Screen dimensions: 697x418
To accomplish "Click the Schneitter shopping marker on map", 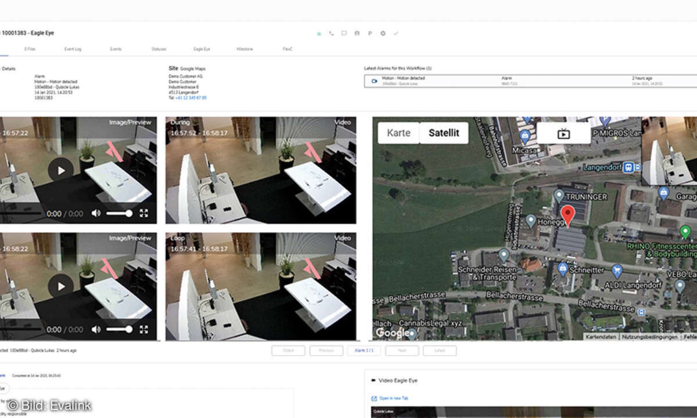I will click(562, 269).
